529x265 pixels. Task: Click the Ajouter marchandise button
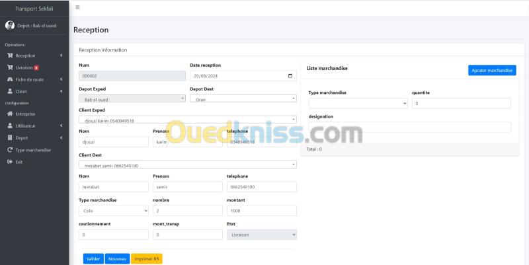click(492, 70)
